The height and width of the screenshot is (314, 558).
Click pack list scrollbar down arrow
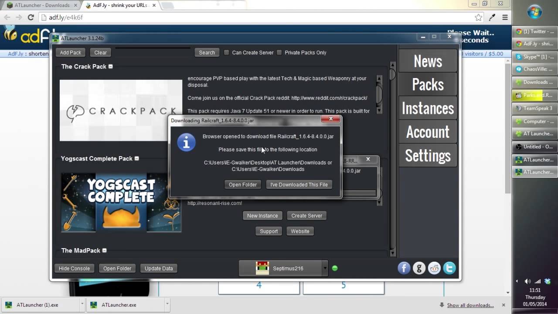click(x=392, y=253)
